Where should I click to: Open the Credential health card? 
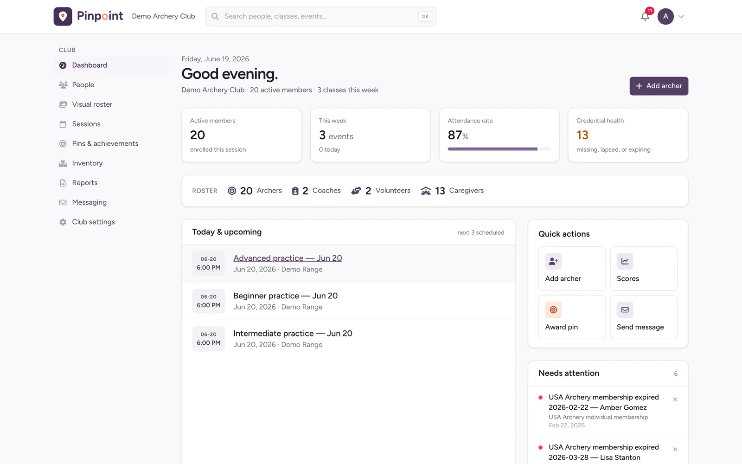click(628, 135)
